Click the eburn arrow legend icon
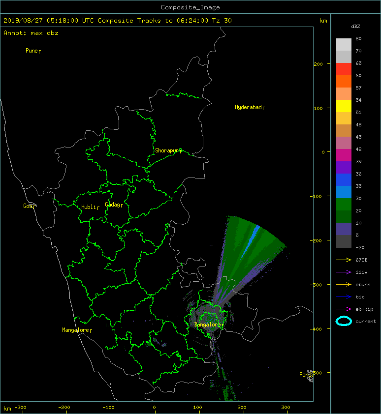This screenshot has width=381, height=414. pyautogui.click(x=344, y=285)
